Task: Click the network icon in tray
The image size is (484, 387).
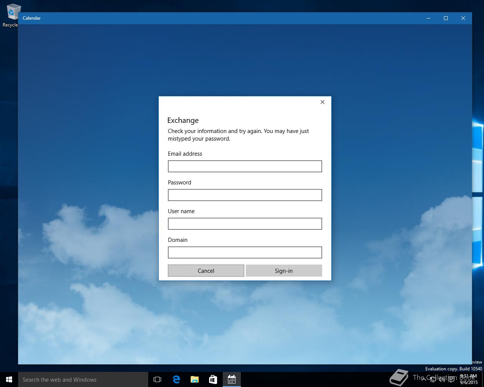Action: click(x=433, y=379)
